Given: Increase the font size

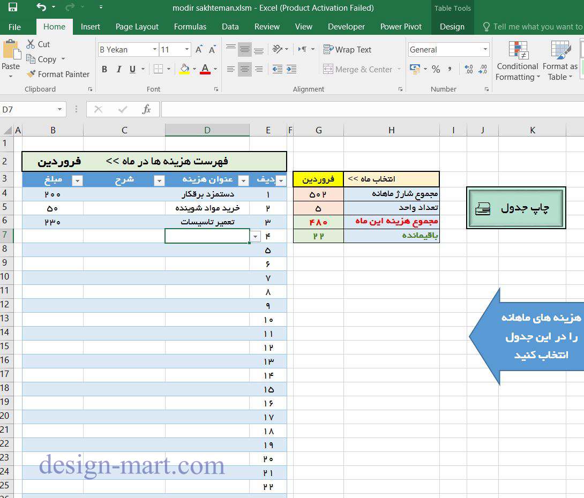Looking at the screenshot, I should click(x=199, y=49).
